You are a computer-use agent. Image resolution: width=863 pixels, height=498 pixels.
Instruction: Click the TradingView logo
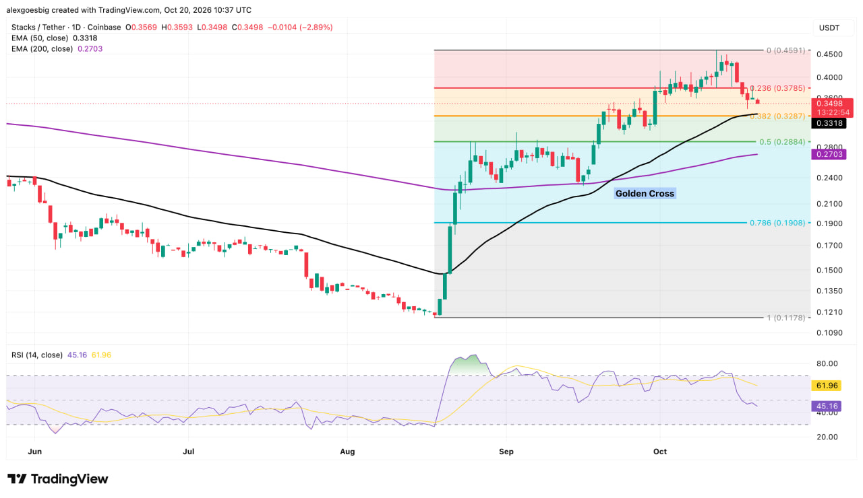point(58,479)
